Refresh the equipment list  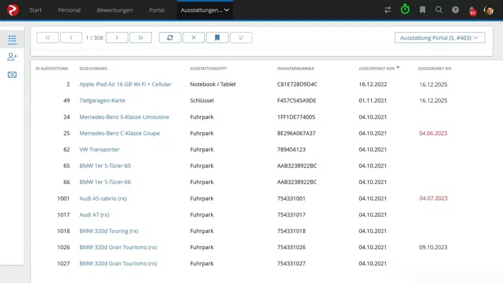(170, 37)
